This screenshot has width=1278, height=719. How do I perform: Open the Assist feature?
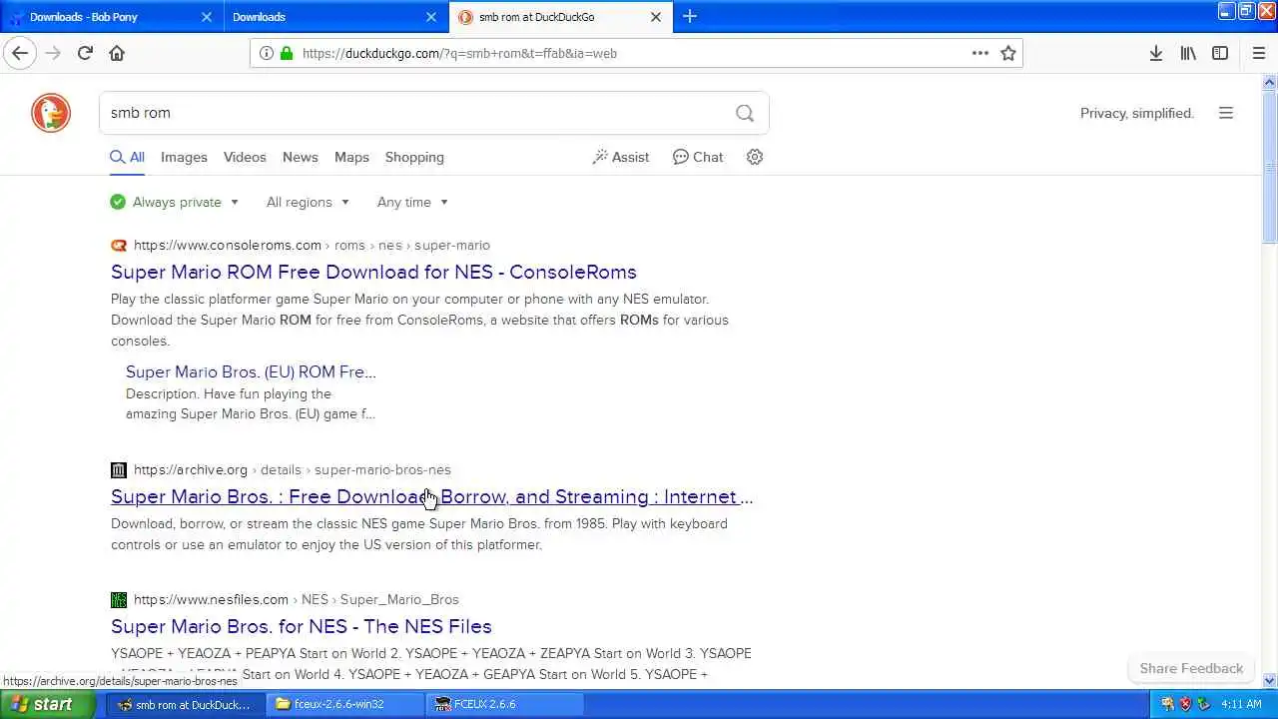pyautogui.click(x=621, y=157)
